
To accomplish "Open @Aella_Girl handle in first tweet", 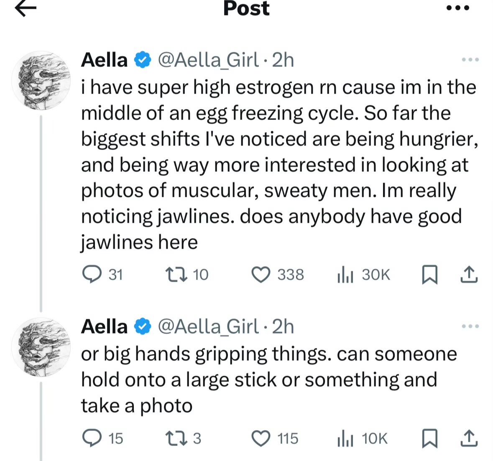I will click(209, 60).
